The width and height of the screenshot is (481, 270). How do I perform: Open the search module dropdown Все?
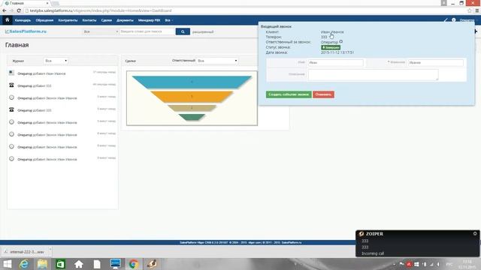point(101,31)
